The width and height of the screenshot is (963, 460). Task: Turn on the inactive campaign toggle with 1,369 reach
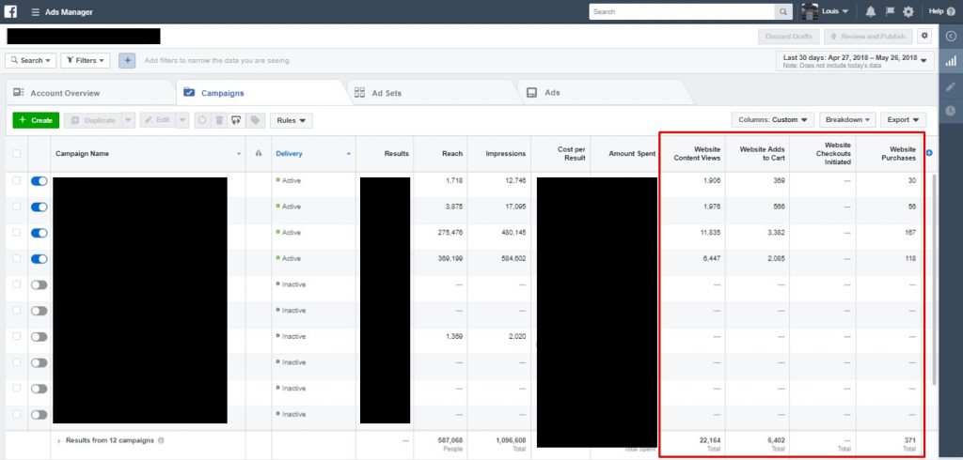coord(39,337)
